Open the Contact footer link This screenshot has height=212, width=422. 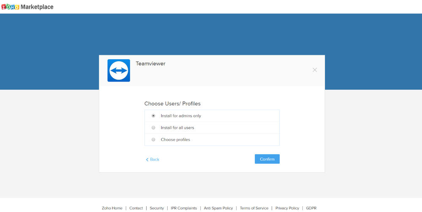(x=136, y=208)
